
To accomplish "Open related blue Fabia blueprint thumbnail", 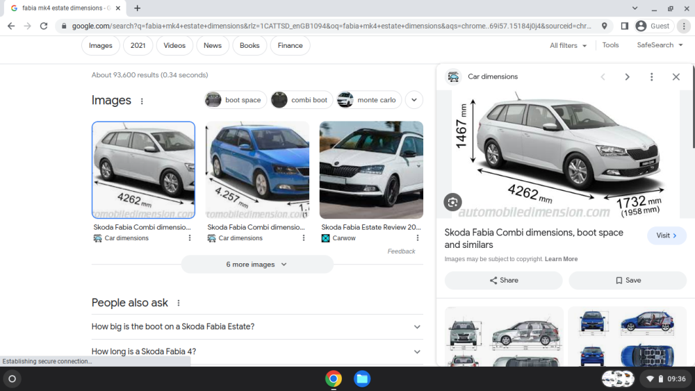I will point(627,337).
